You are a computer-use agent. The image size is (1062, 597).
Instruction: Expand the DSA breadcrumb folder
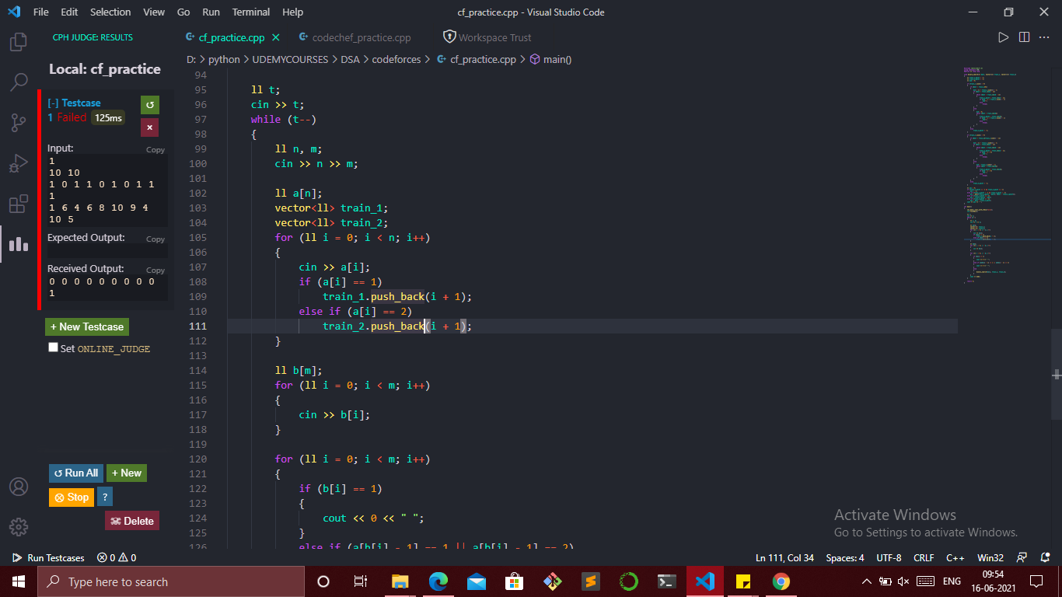tap(350, 59)
